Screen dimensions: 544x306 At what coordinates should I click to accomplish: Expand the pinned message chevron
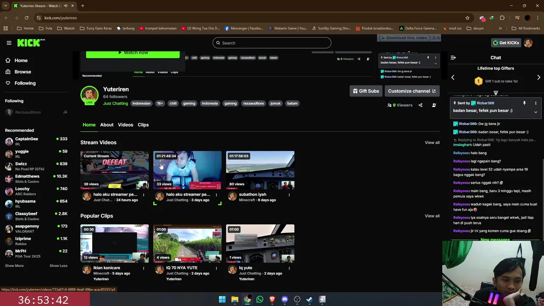click(x=535, y=112)
